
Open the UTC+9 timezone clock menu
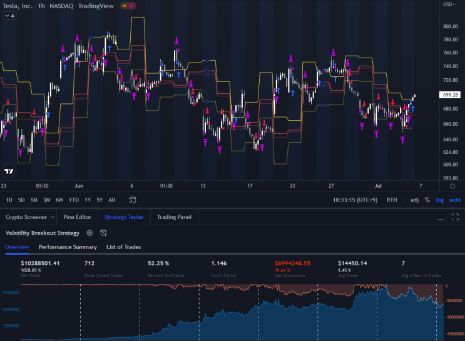point(355,200)
